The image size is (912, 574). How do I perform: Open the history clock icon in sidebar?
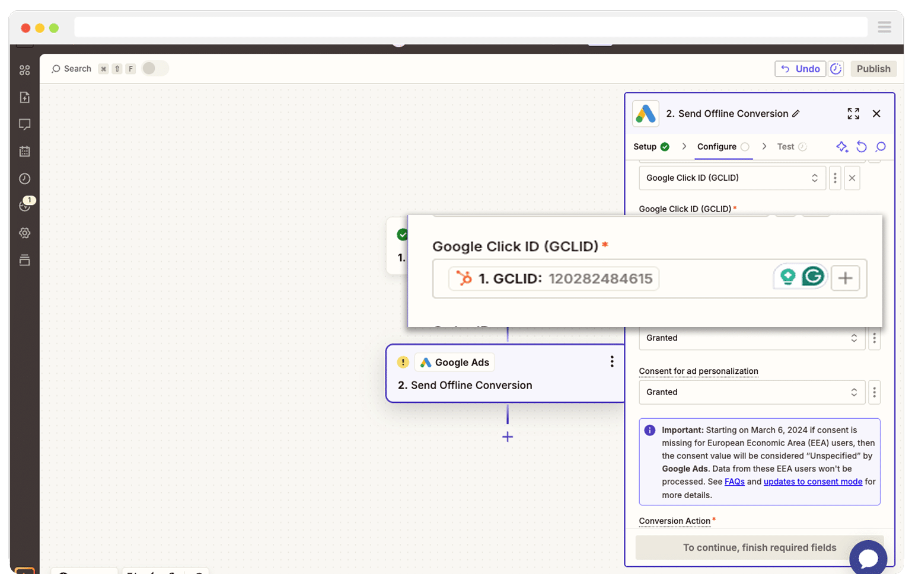pos(24,179)
